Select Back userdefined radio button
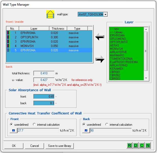Image resolution: width=157 pixels, height=153 pixels. (x=84, y=124)
